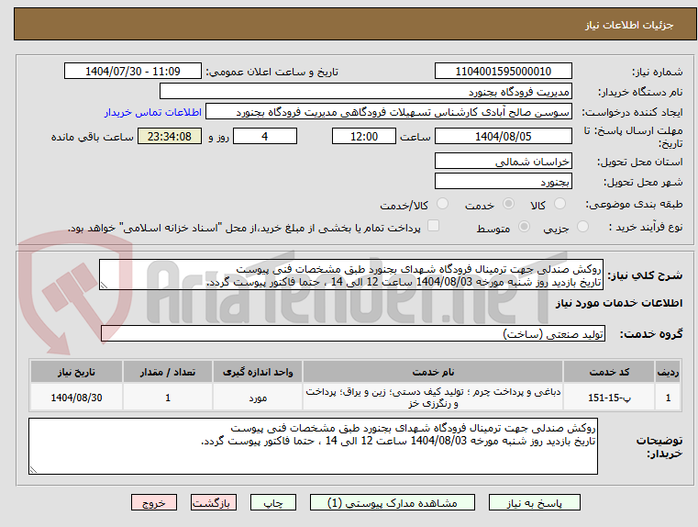Click the تعداد / مقدار column header
The width and height of the screenshot is (698, 527).
tap(168, 372)
